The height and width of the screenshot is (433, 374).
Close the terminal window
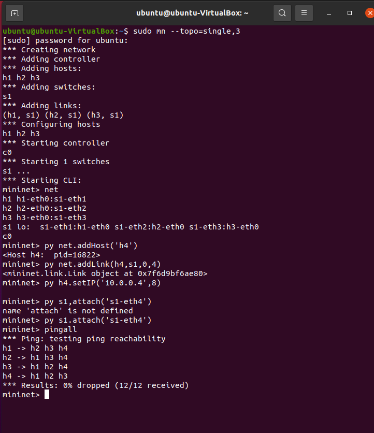[x=369, y=13]
